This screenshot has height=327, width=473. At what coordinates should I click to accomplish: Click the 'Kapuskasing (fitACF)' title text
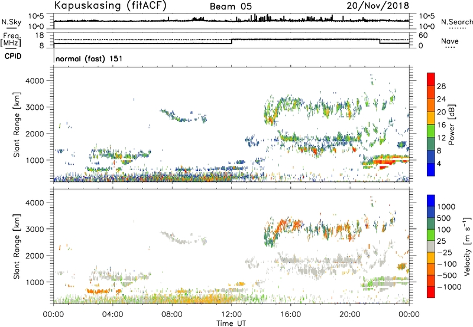pyautogui.click(x=110, y=6)
